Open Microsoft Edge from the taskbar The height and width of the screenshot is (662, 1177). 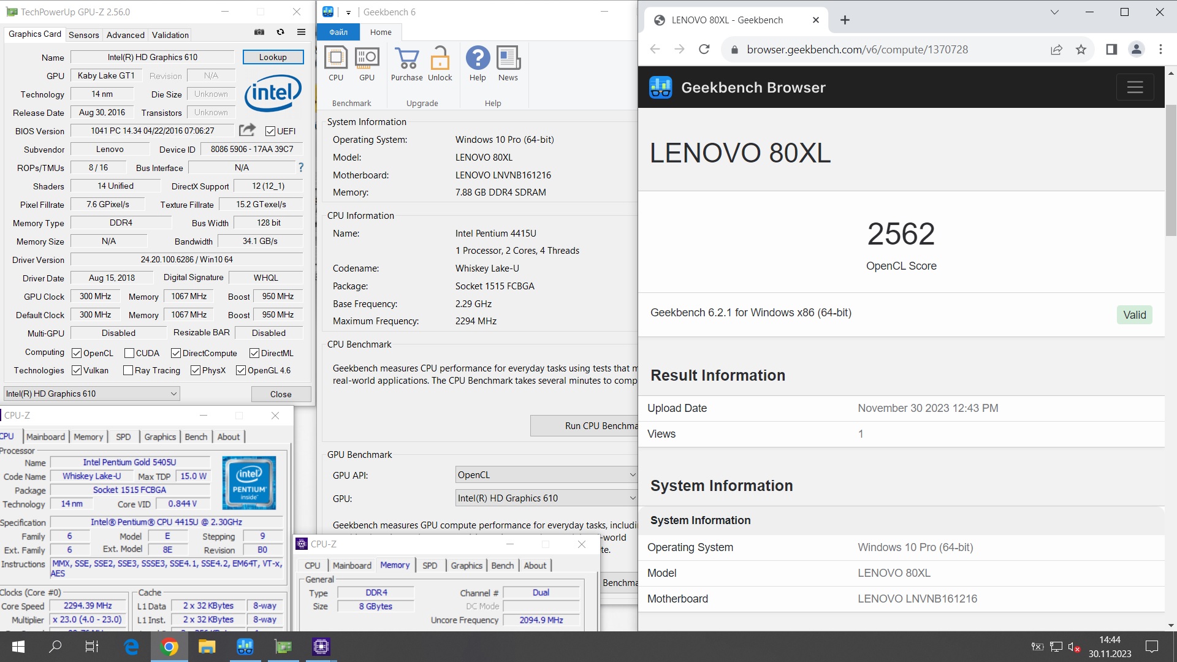click(131, 647)
